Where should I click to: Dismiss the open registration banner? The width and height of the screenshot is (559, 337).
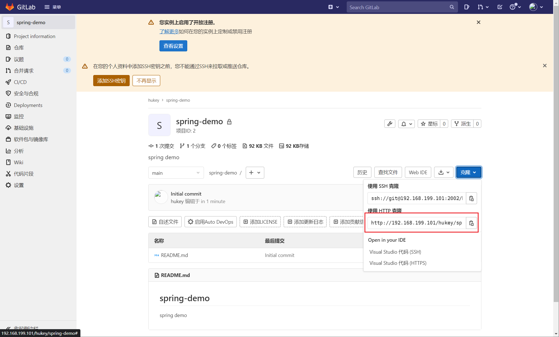pyautogui.click(x=478, y=22)
